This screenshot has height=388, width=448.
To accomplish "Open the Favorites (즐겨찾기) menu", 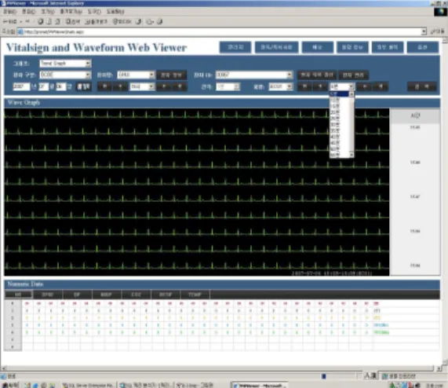I will click(x=71, y=12).
